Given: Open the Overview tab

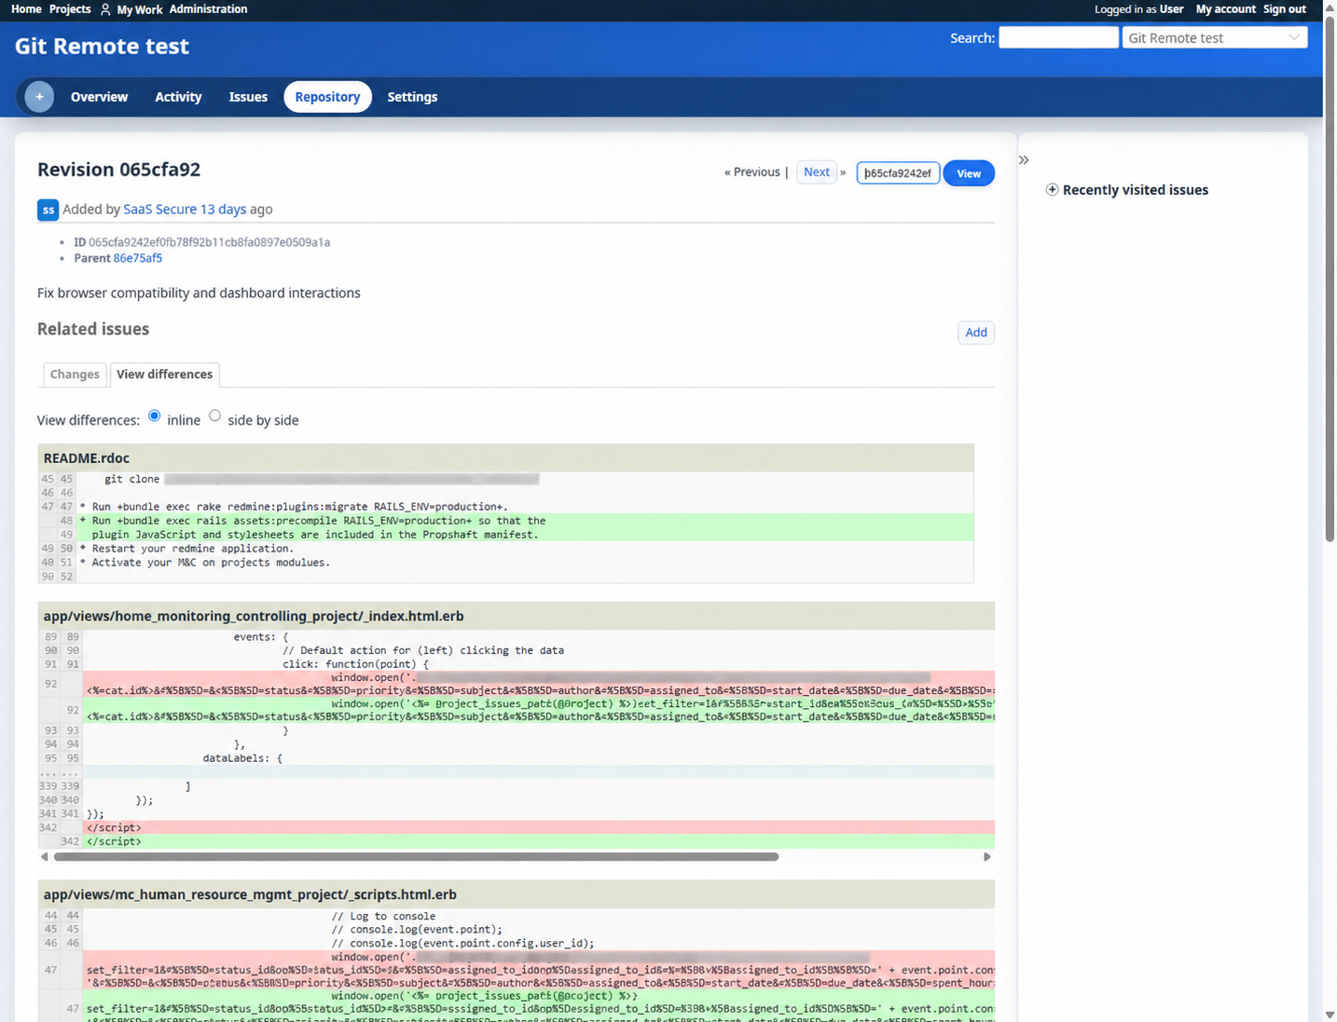Looking at the screenshot, I should (x=100, y=97).
